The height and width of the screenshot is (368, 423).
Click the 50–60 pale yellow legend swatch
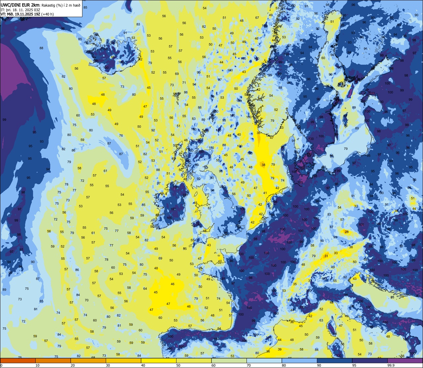194,361
